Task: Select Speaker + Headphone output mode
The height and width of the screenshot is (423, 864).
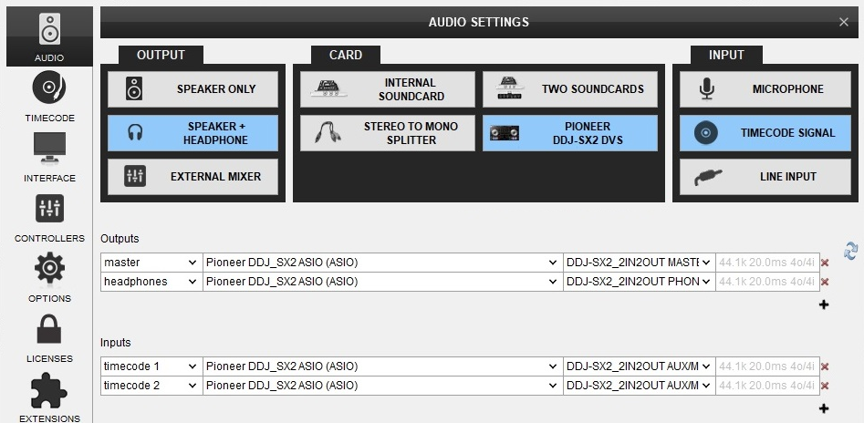Action: [193, 133]
